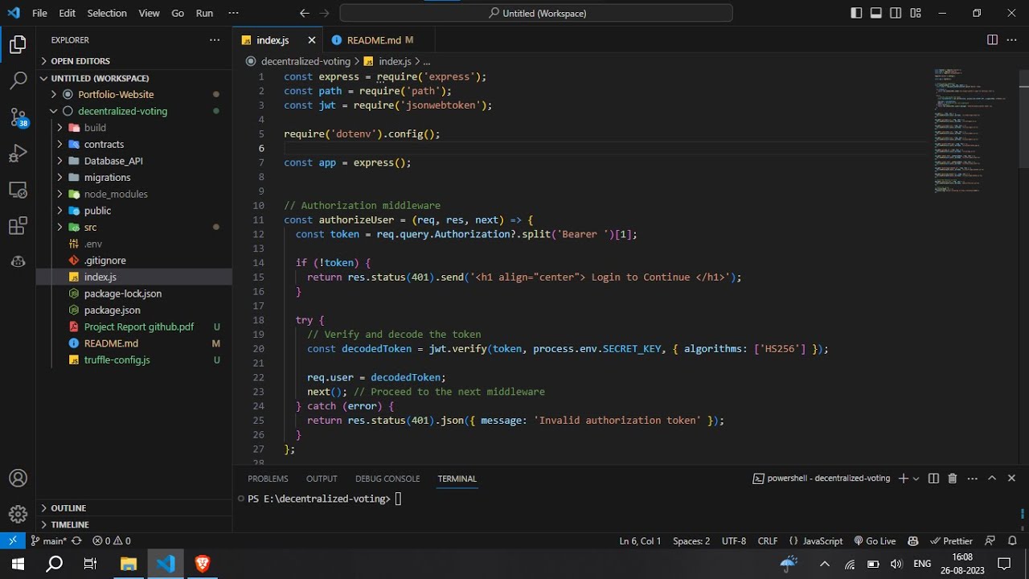Open the Run and Debug view
Viewport: 1029px width, 579px height.
pyautogui.click(x=18, y=154)
